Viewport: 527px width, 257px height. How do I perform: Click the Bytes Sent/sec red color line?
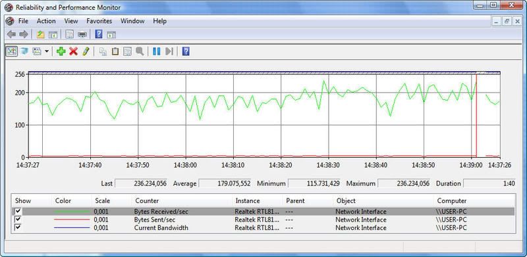click(72, 220)
